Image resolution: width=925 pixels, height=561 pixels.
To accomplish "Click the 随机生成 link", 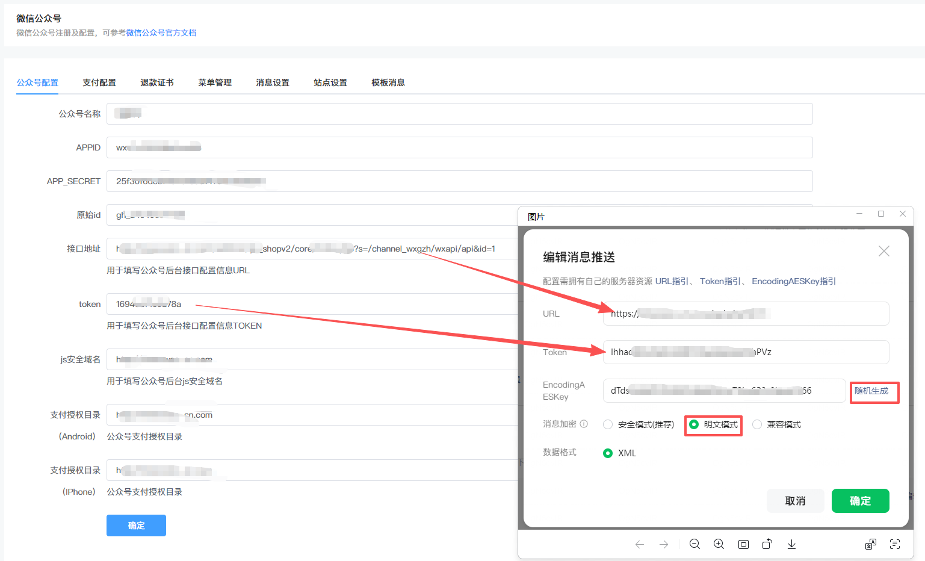I will click(871, 391).
